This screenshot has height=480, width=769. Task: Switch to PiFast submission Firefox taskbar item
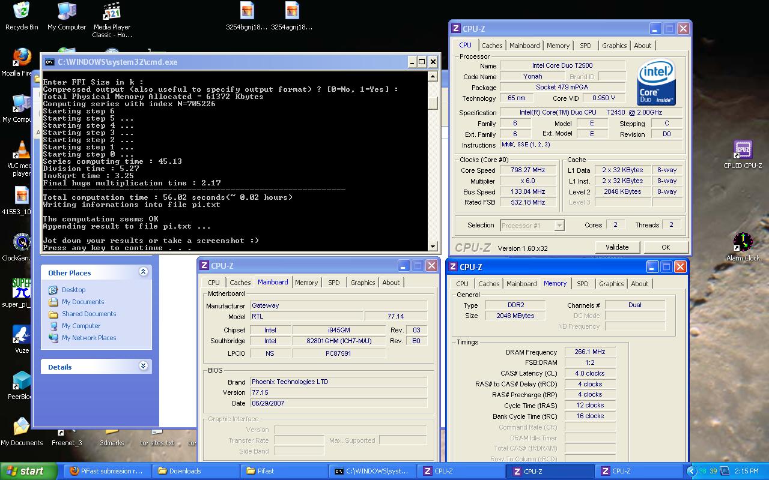tap(106, 471)
